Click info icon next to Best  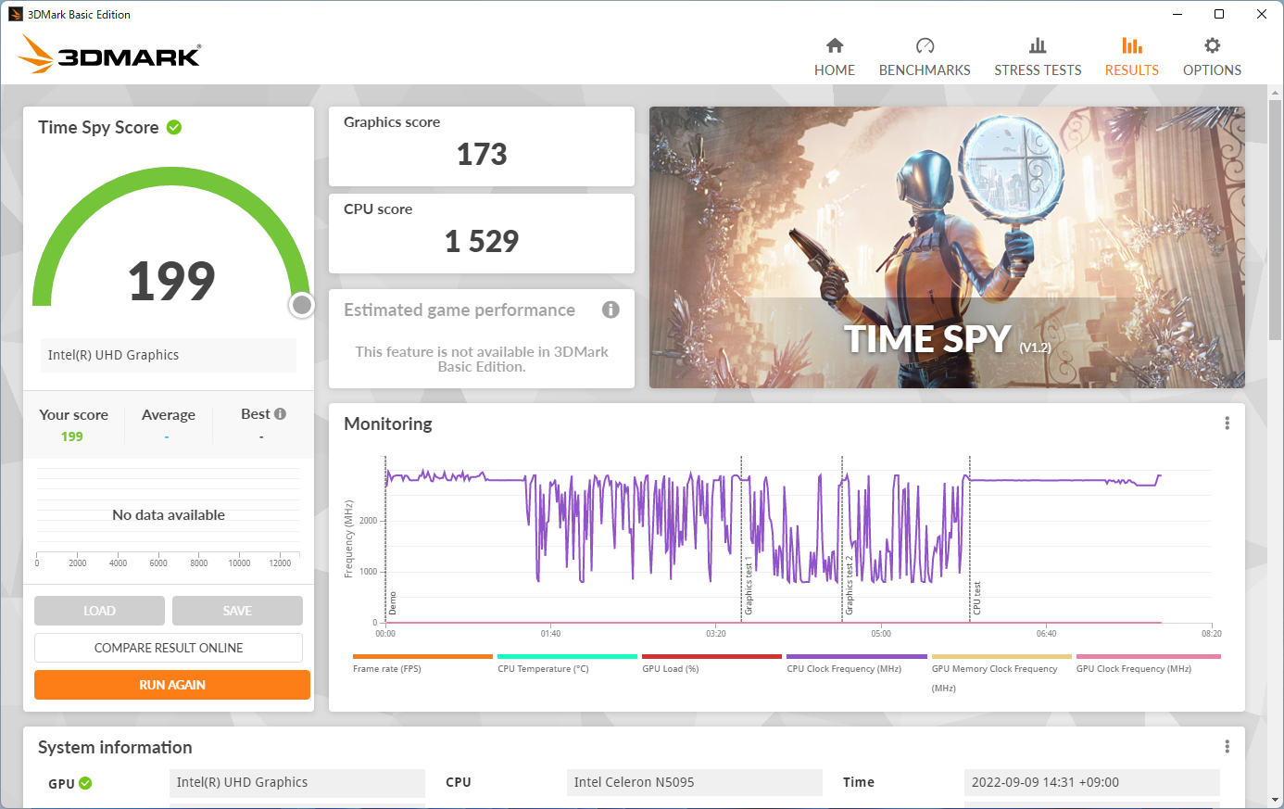pos(280,414)
